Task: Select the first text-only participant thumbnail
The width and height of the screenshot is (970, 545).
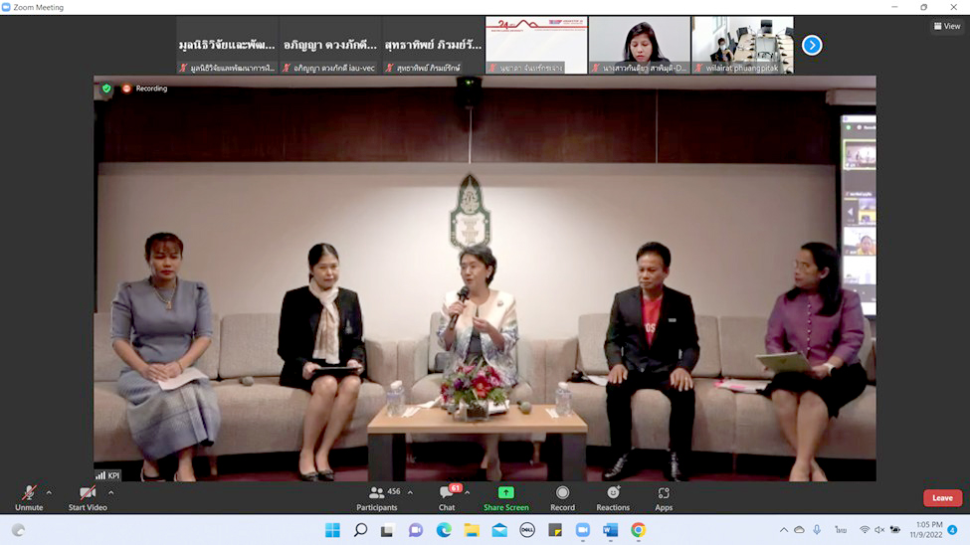Action: (227, 45)
